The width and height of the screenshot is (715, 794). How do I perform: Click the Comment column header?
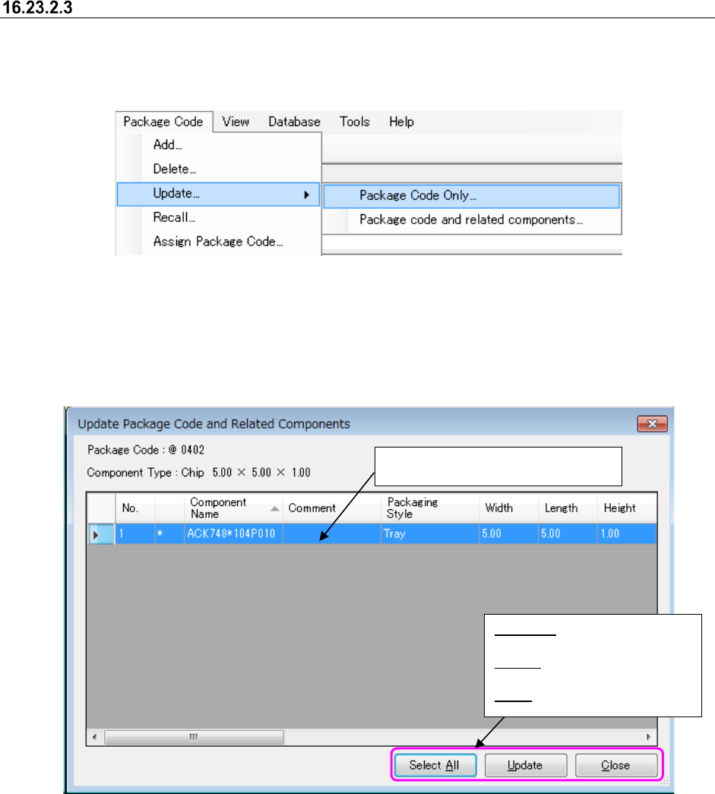coord(331,508)
